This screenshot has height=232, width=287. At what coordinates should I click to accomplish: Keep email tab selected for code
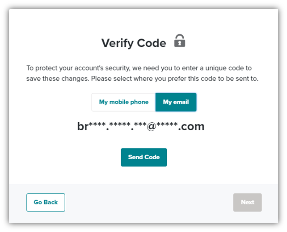[x=176, y=102]
